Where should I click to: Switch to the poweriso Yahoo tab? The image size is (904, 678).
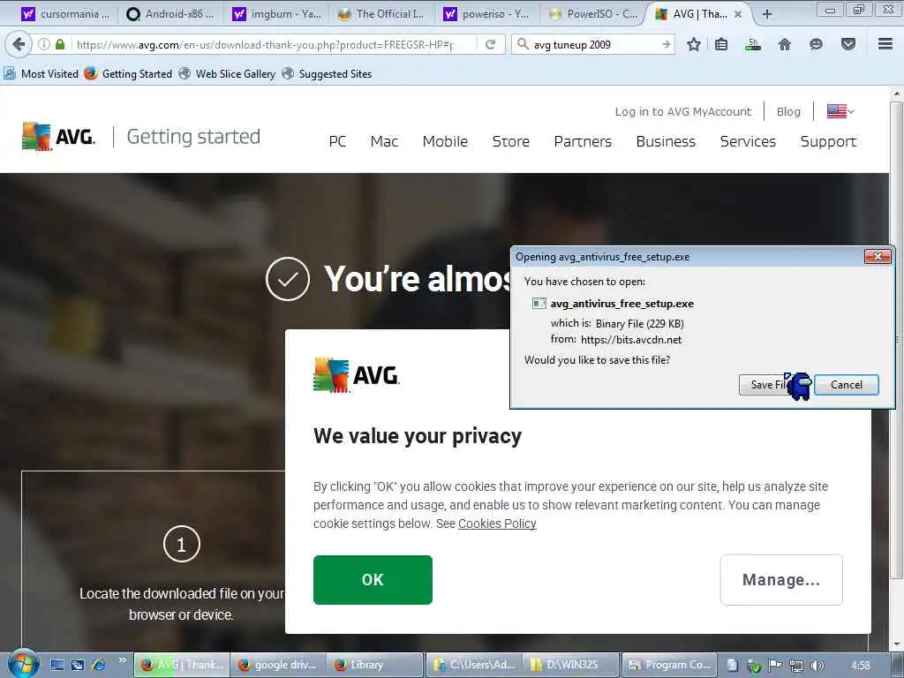[487, 14]
